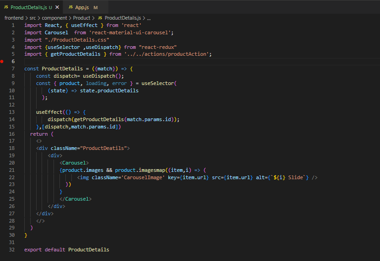Click the closing fragment tag on line 28
This screenshot has width=380, height=261.
[41, 220]
